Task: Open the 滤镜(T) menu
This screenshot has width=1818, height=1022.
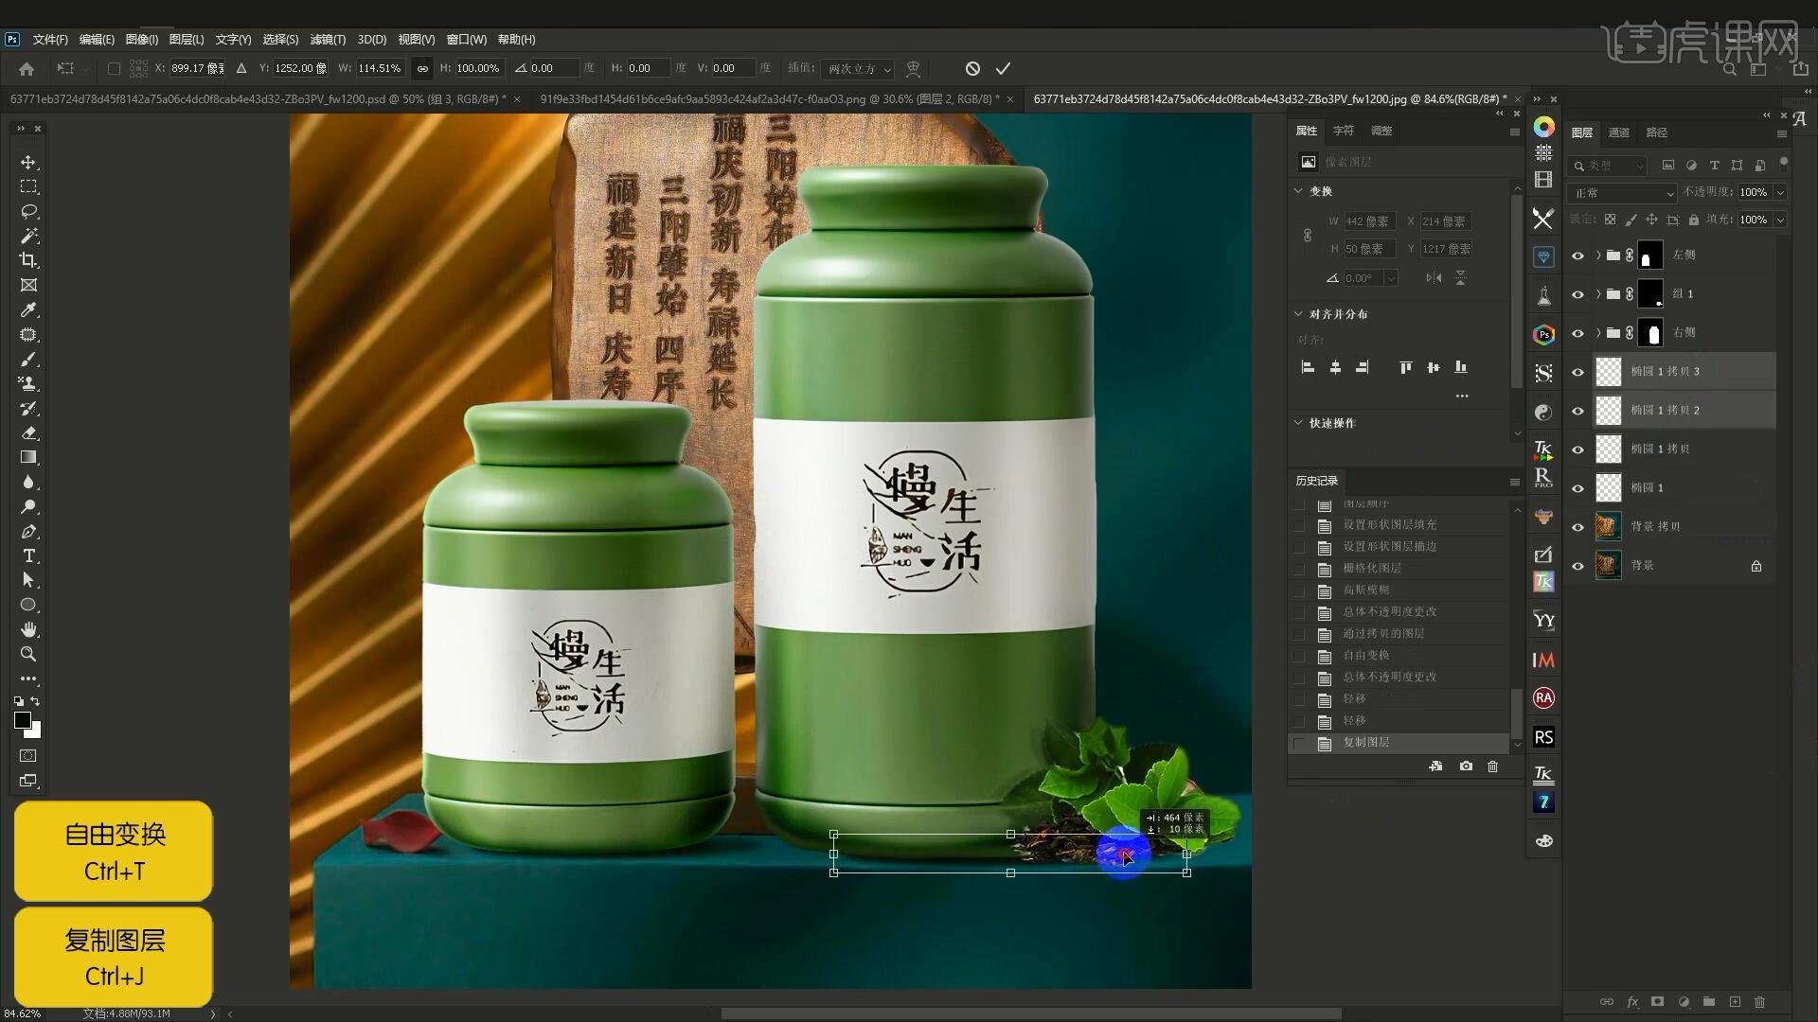Action: pos(328,40)
